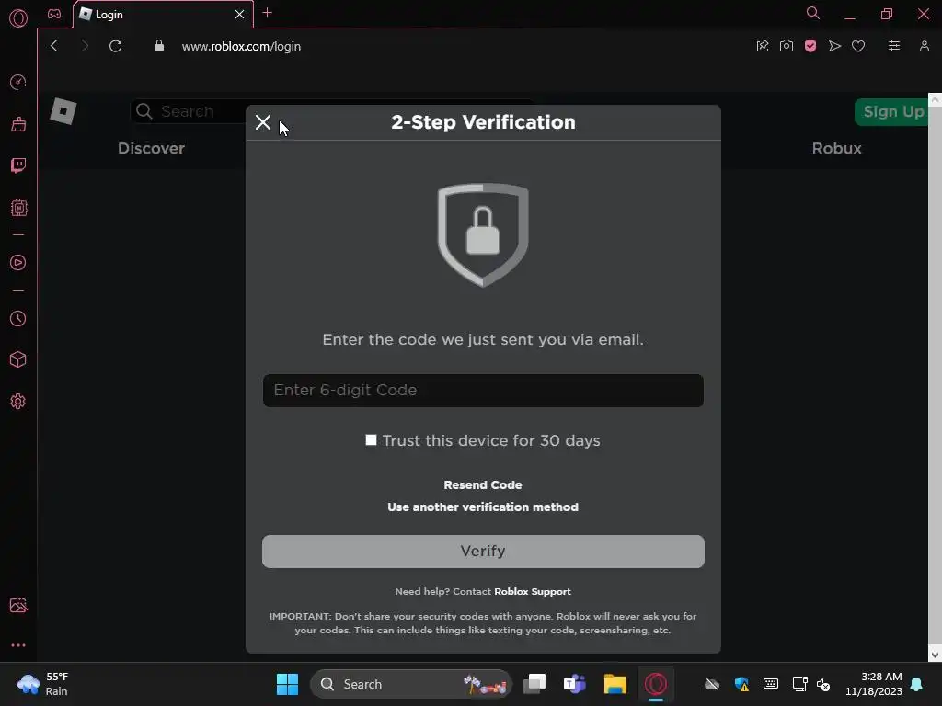
Task: Open the wallpapers image sidebar icon
Action: pos(18,605)
